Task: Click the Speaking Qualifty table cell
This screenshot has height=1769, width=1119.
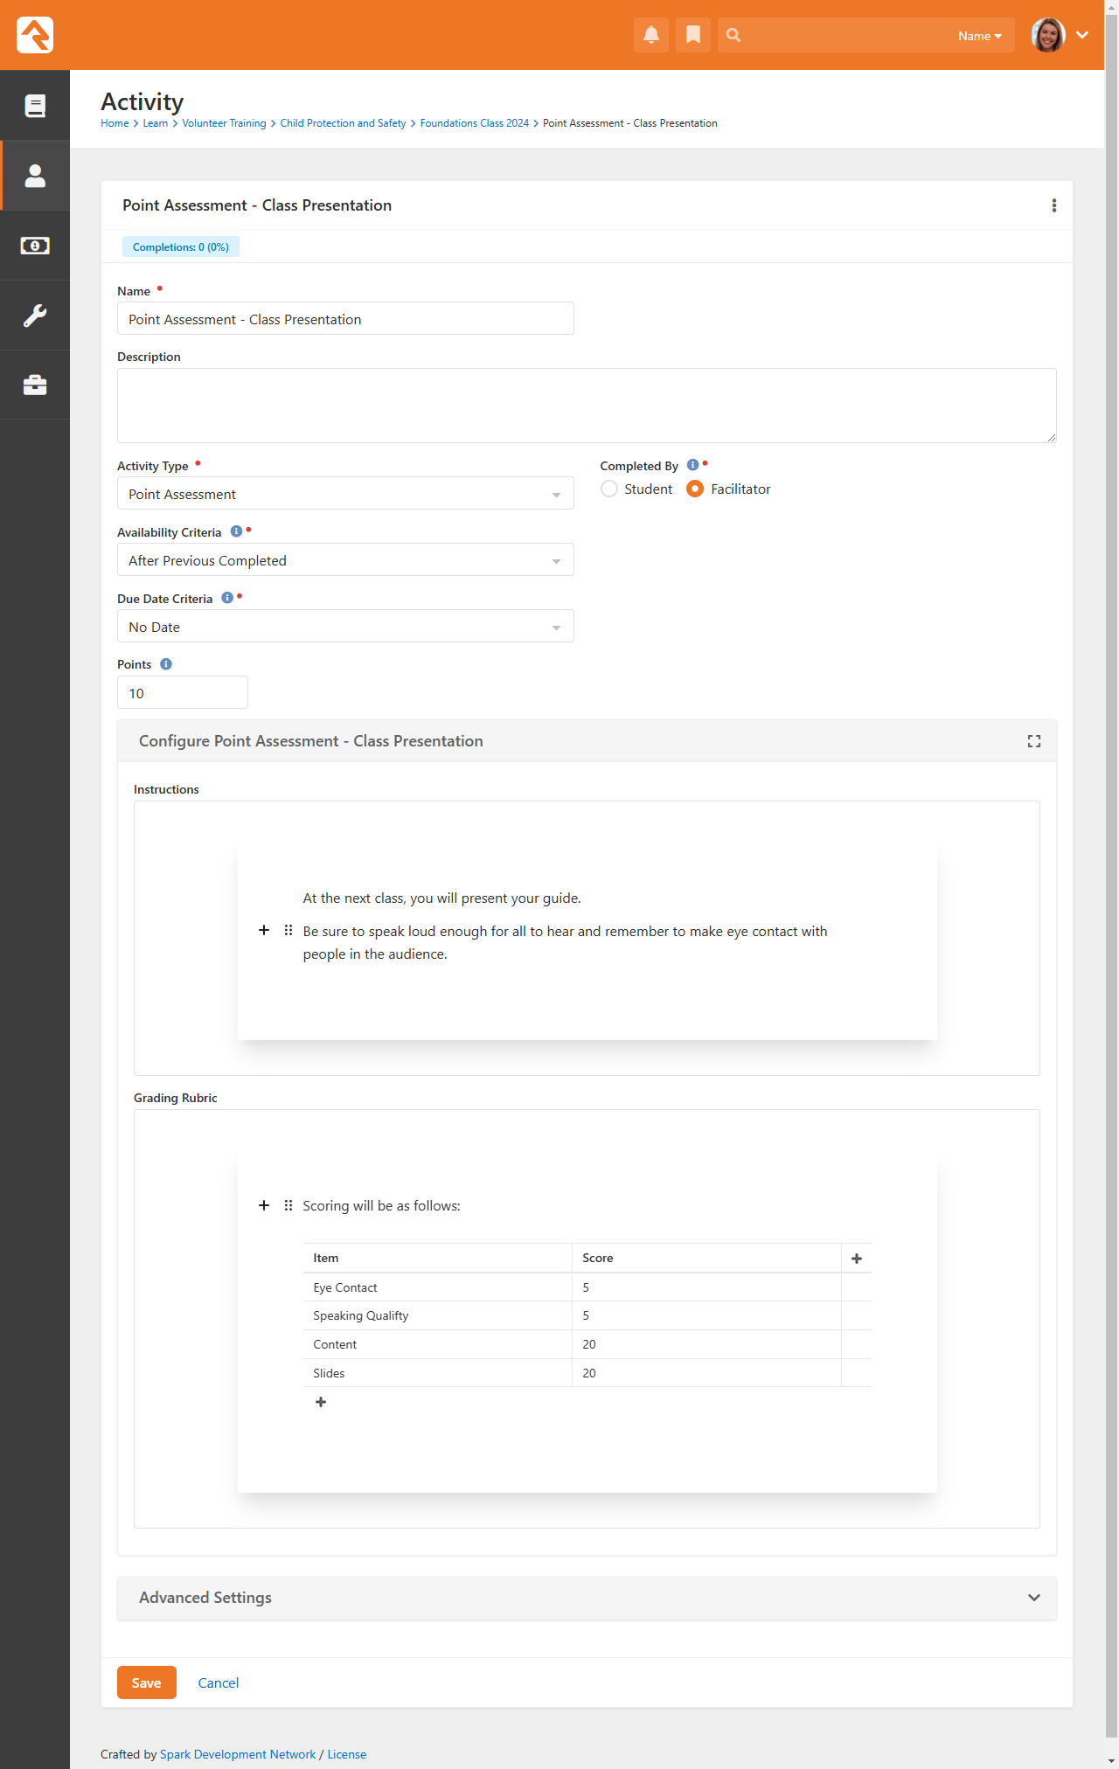Action: coord(437,1316)
